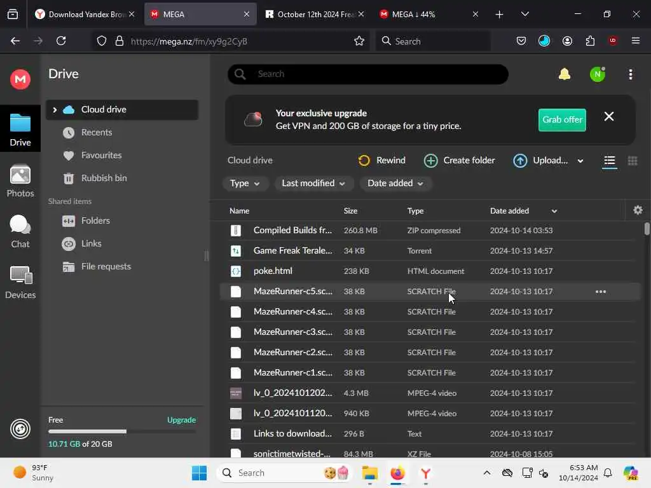Sort by the Name column header

(239, 211)
